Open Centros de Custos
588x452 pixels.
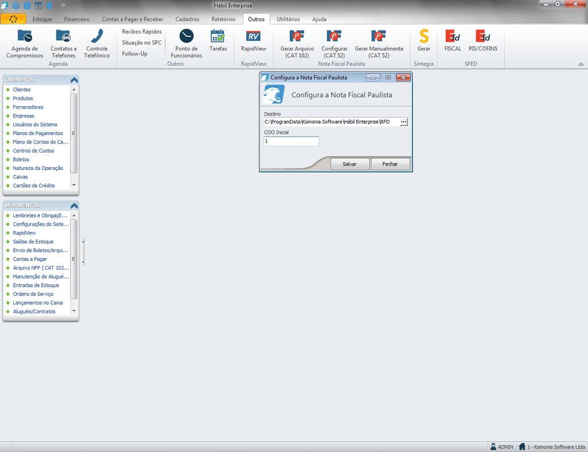coord(33,151)
